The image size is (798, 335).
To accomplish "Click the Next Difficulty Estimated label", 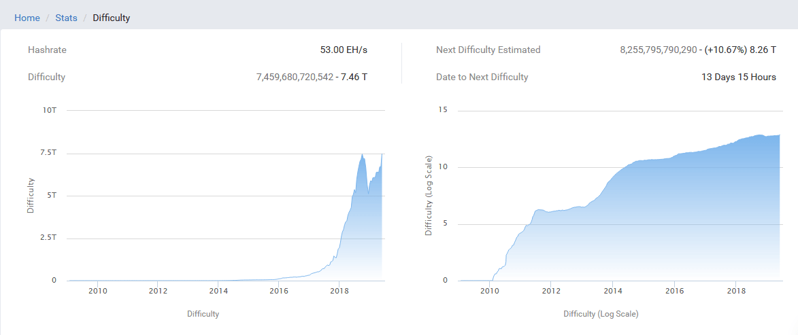I will 488,50.
